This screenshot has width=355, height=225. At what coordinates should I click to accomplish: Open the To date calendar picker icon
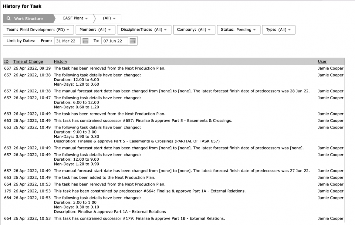pyautogui.click(x=133, y=41)
